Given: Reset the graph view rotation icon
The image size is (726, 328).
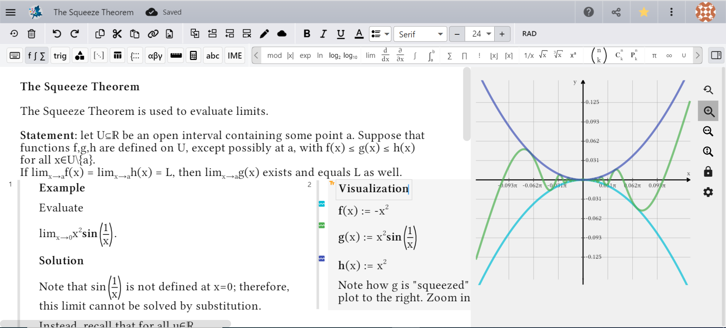Looking at the screenshot, I should pos(708,90).
